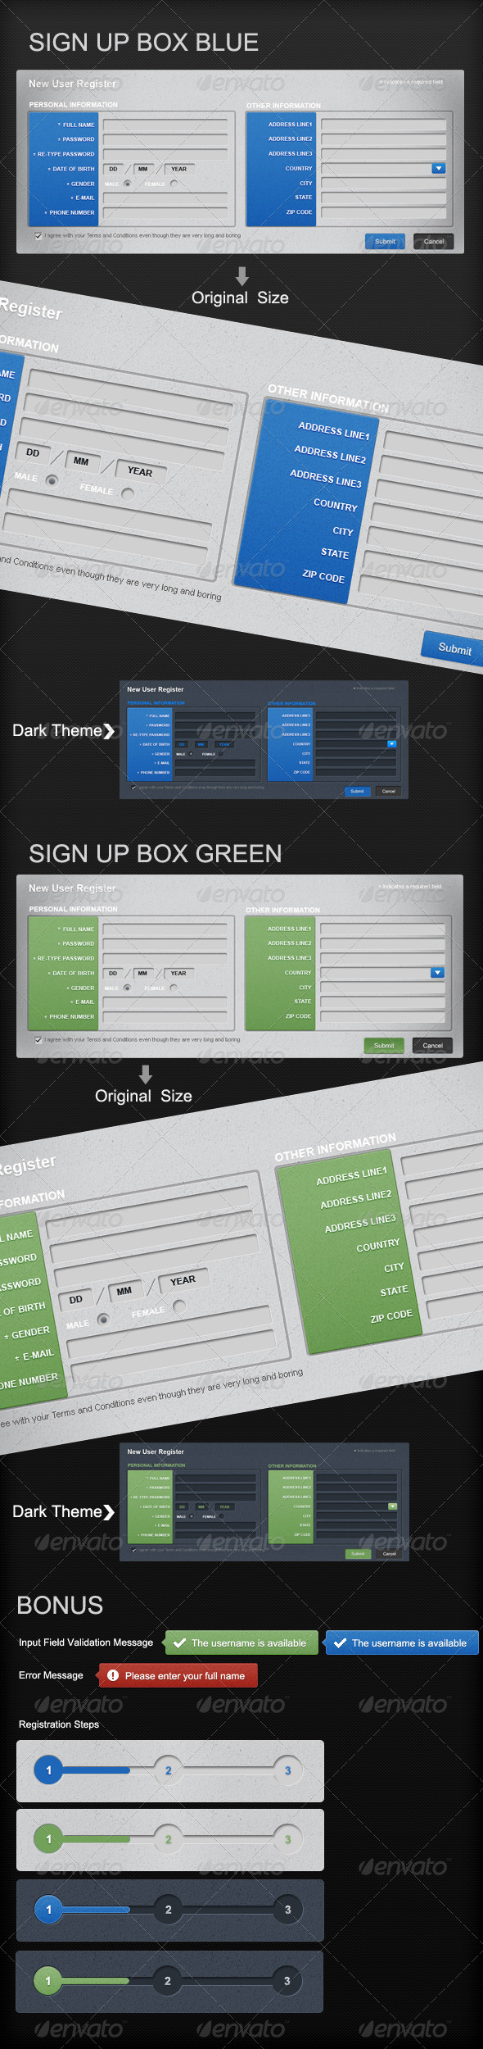The height and width of the screenshot is (2049, 483).
Task: Click the Password field in the blue sign up box
Action: point(165,139)
